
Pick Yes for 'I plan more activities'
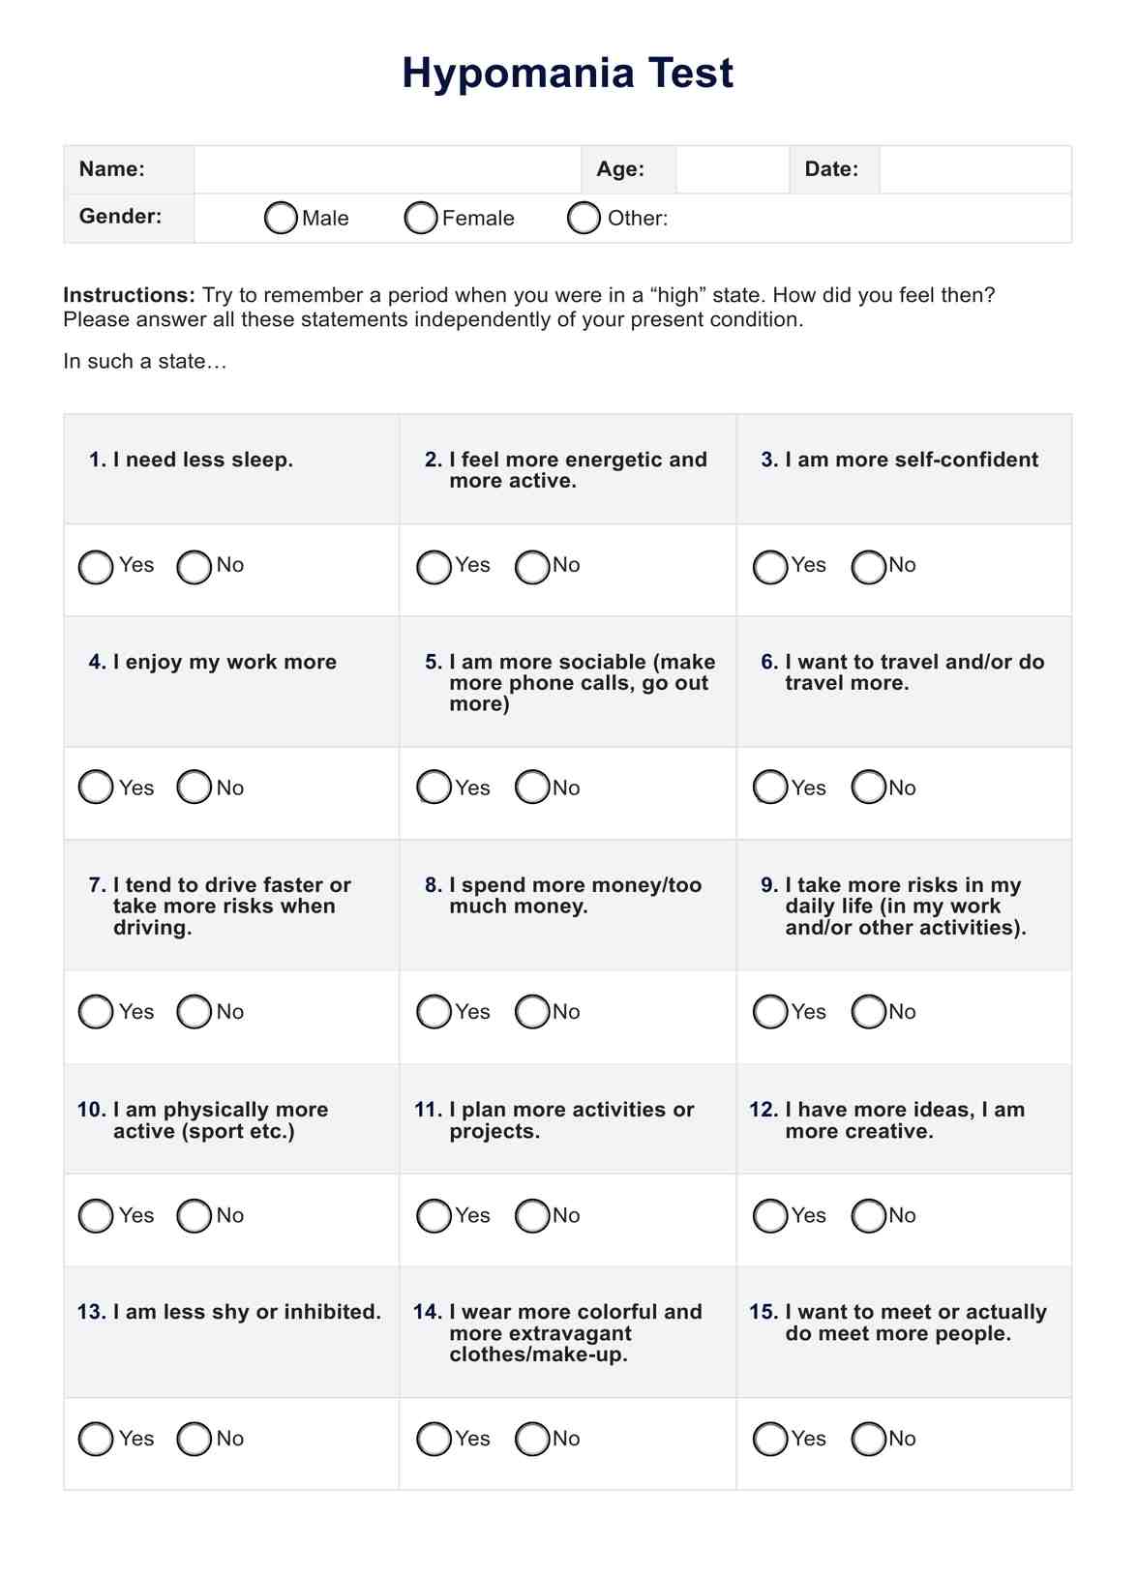click(x=434, y=1216)
